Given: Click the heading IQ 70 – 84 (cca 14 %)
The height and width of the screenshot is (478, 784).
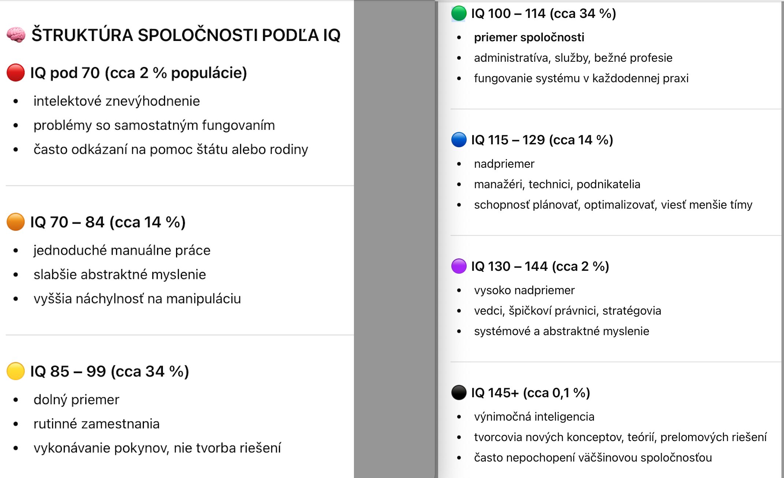Looking at the screenshot, I should pyautogui.click(x=108, y=222).
